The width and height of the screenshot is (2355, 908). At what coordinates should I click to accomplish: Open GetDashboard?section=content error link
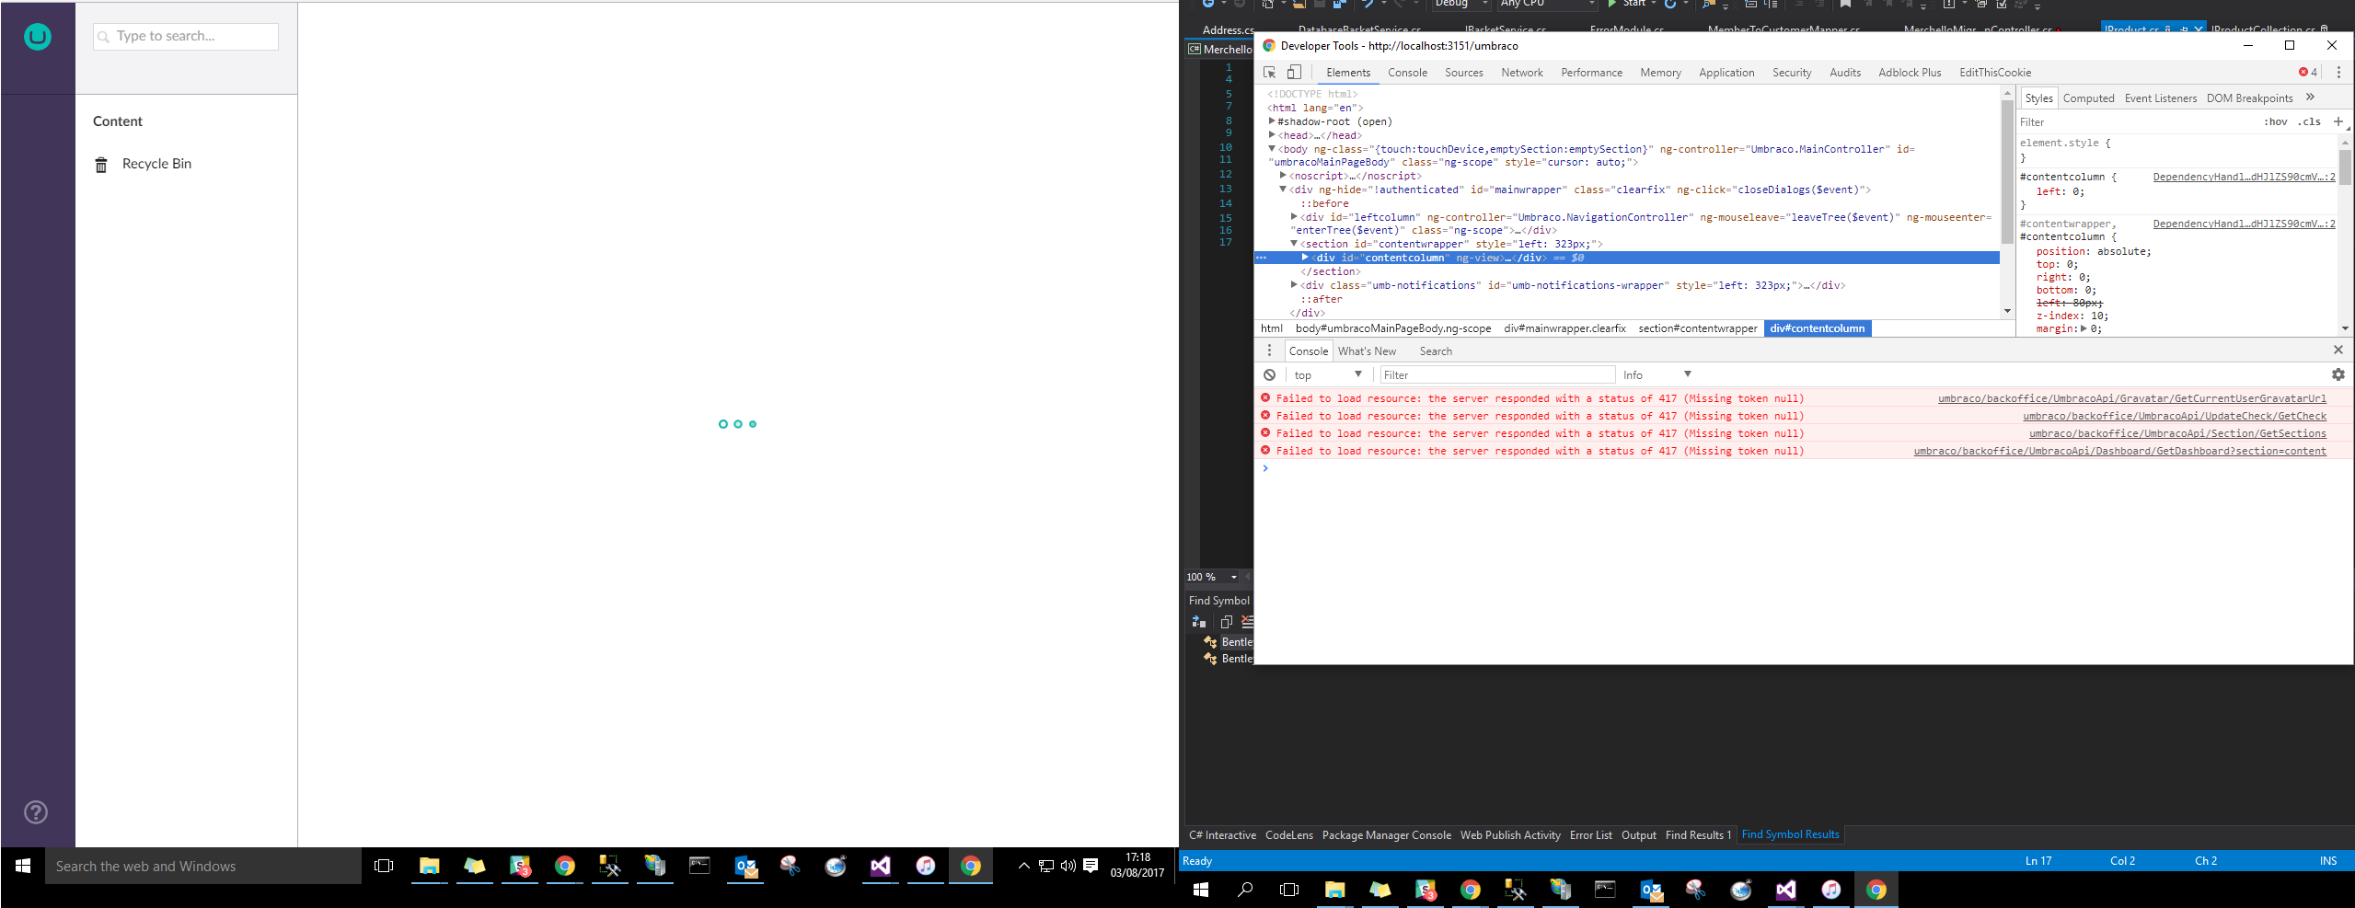[2119, 451]
